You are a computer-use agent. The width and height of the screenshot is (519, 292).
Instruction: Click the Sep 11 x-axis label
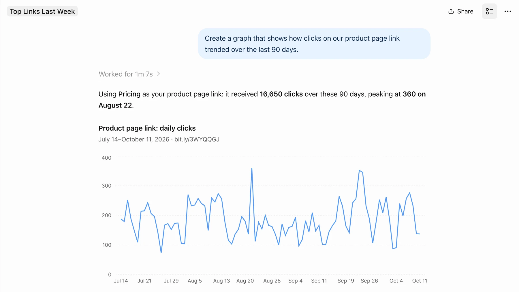point(319,281)
